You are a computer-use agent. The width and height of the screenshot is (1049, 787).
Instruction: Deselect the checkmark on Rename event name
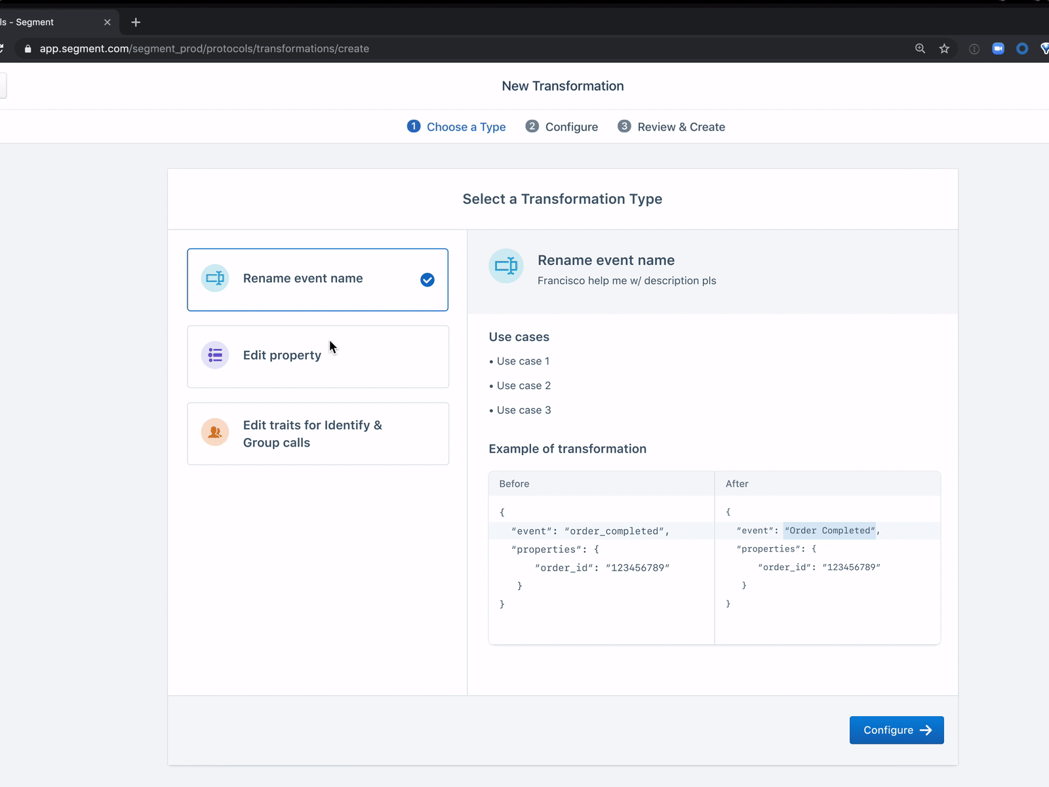tap(427, 279)
